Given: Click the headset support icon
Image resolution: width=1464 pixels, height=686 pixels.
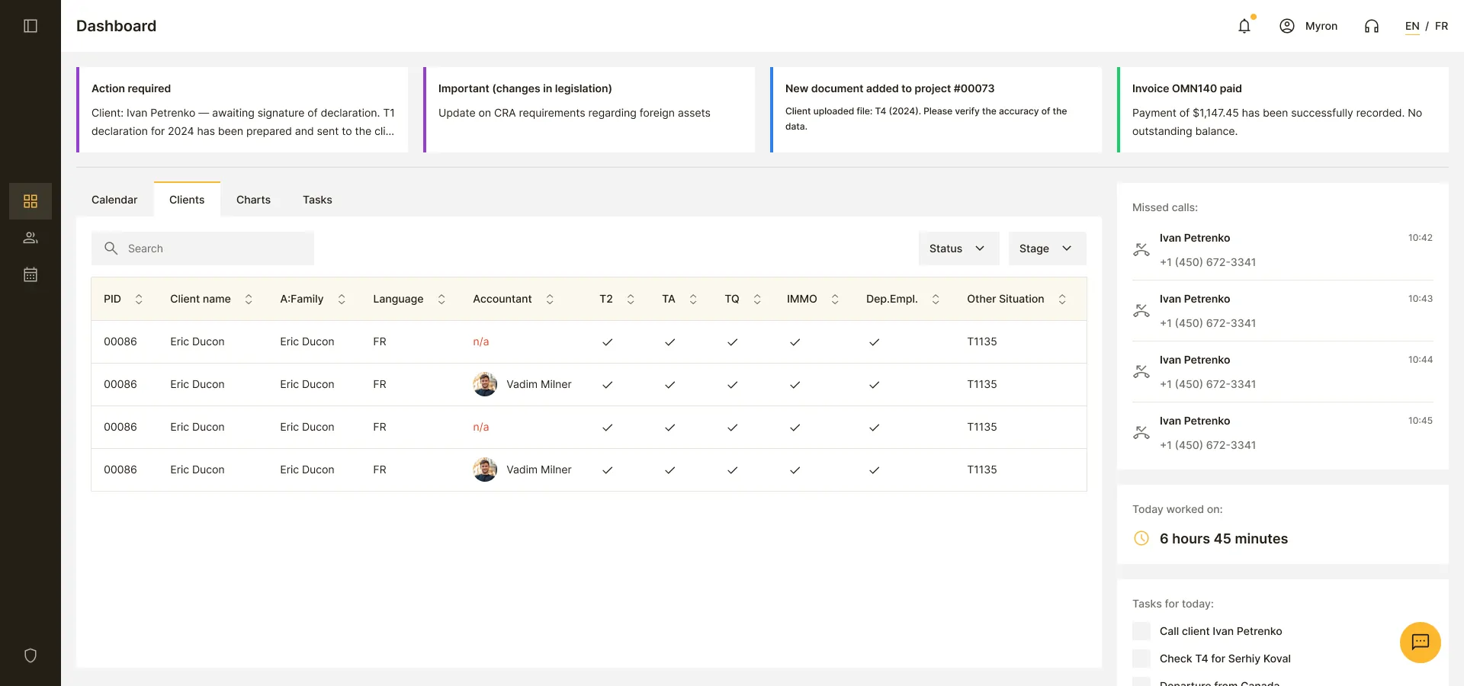Looking at the screenshot, I should 1372,26.
